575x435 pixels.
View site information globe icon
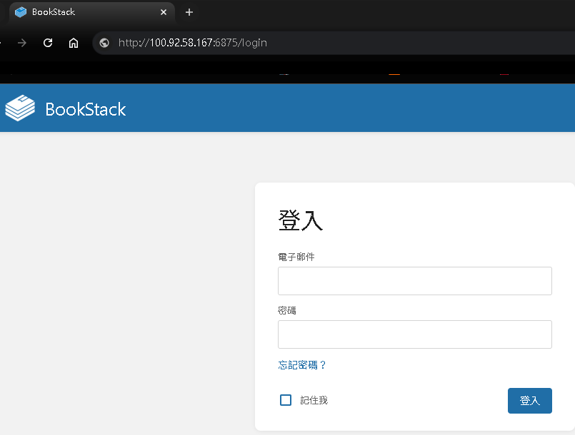[x=104, y=43]
